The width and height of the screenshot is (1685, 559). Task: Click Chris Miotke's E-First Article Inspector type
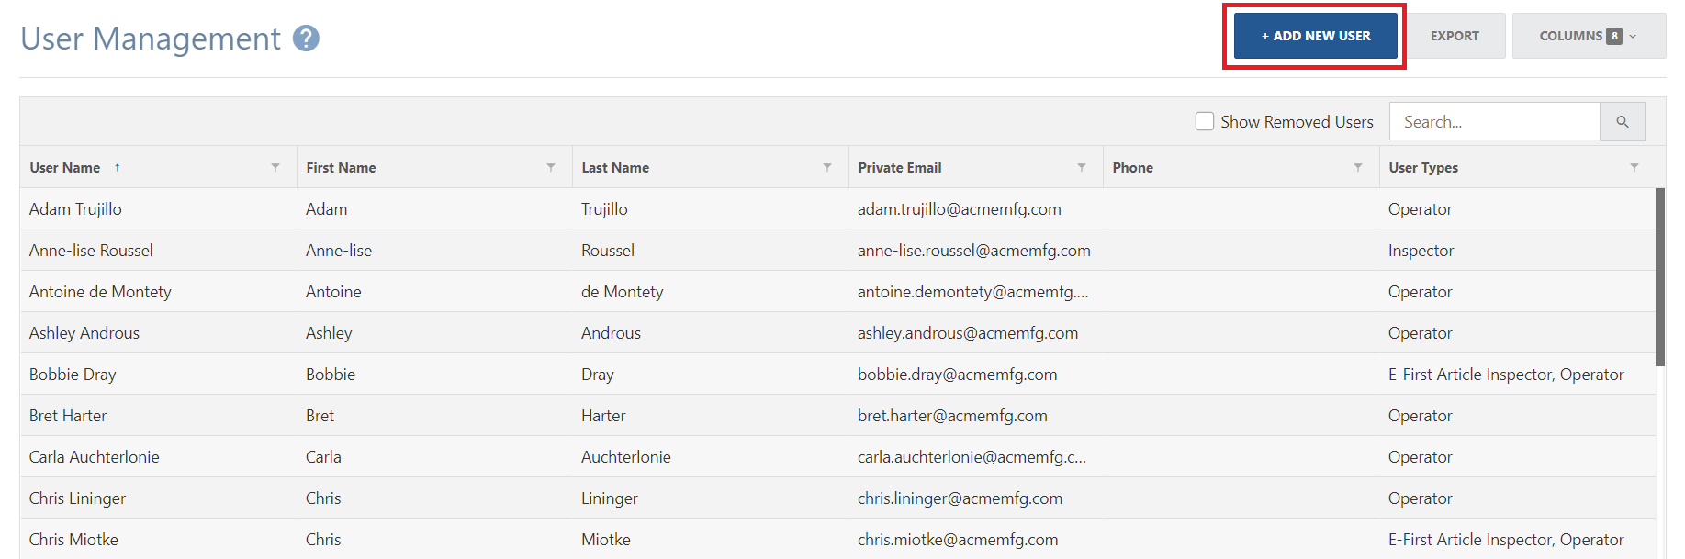point(1470,540)
